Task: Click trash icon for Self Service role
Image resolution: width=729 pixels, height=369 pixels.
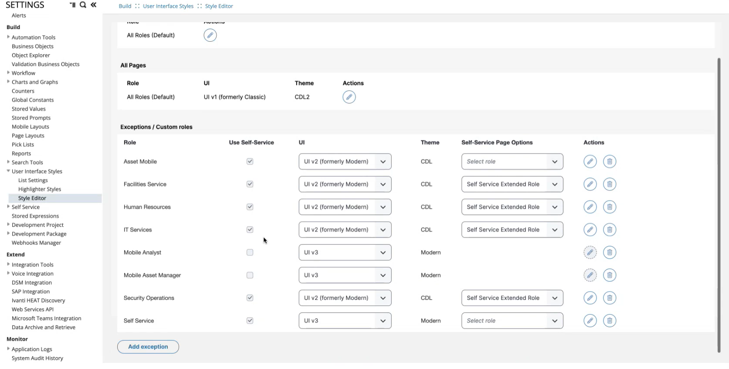Action: click(x=609, y=321)
